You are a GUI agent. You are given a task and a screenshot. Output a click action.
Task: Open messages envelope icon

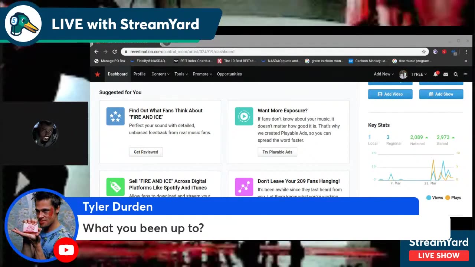pos(446,74)
